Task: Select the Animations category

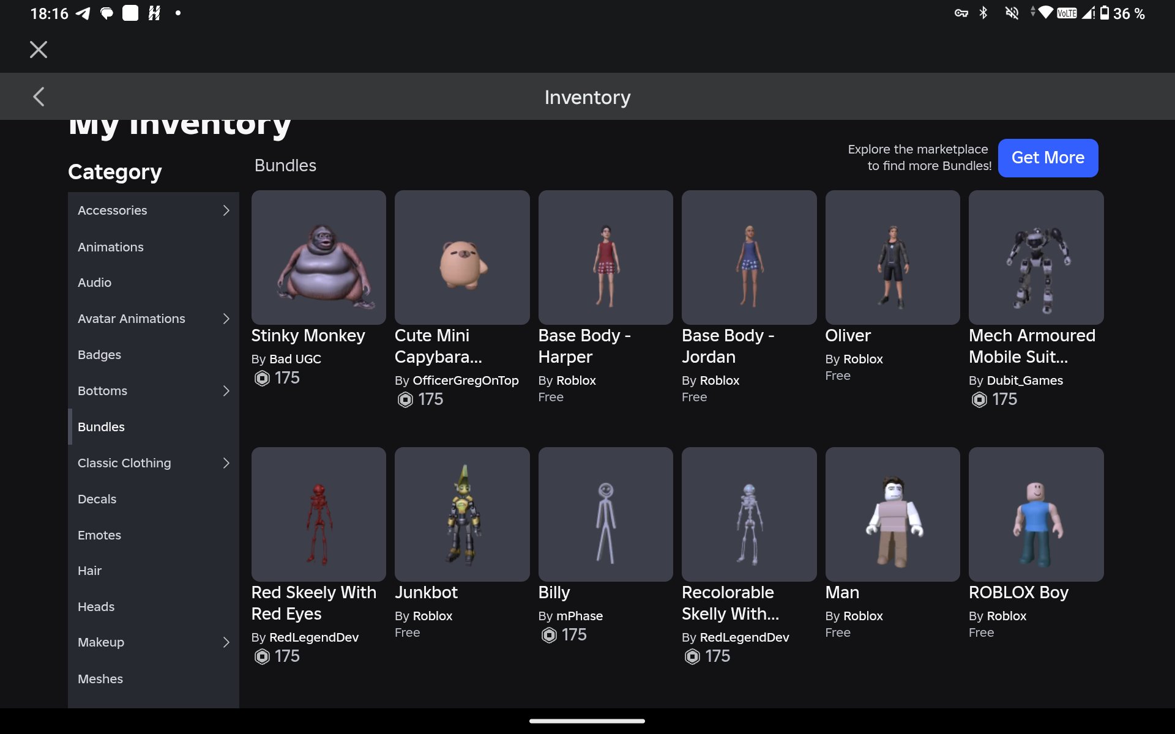Action: pyautogui.click(x=153, y=247)
